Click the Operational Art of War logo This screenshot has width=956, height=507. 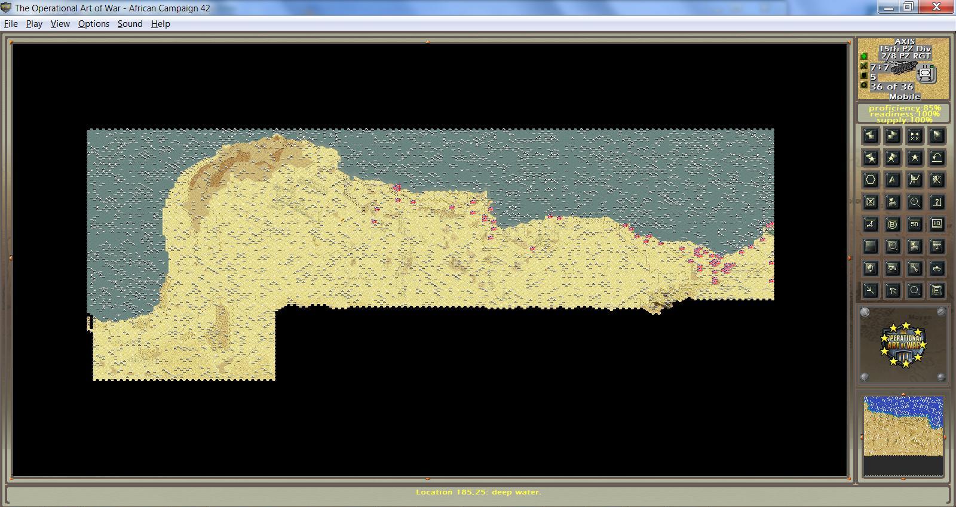903,345
